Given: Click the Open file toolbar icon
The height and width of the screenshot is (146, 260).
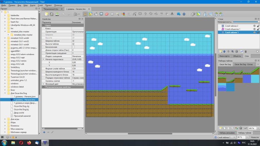Looking at the screenshot, I should click(x=52, y=14).
